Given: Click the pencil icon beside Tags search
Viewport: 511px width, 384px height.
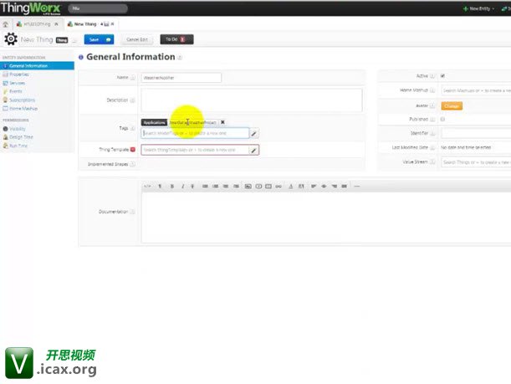Looking at the screenshot, I should click(x=254, y=133).
